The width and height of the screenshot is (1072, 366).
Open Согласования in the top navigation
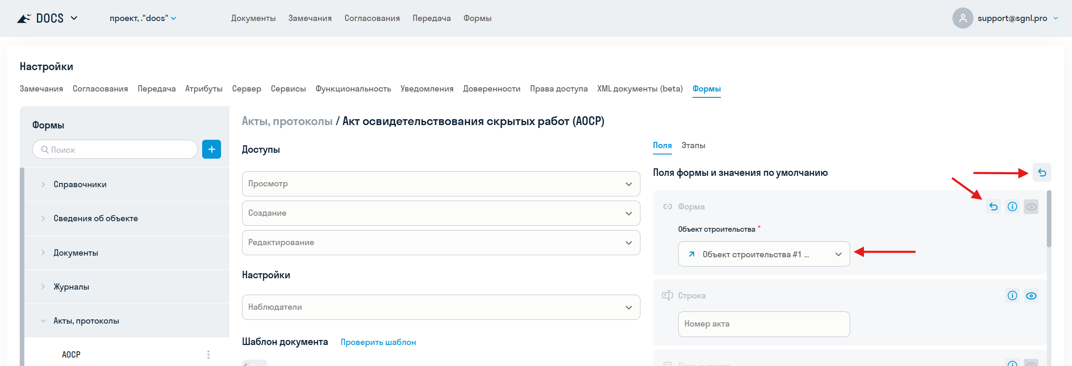[x=372, y=18]
